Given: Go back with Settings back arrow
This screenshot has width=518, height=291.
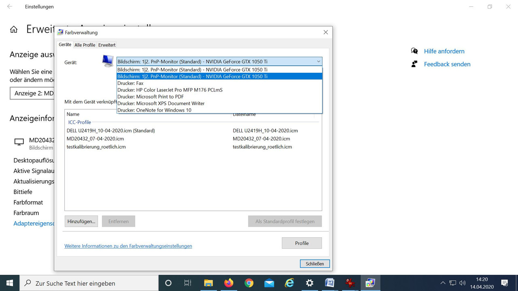Looking at the screenshot, I should click(10, 6).
